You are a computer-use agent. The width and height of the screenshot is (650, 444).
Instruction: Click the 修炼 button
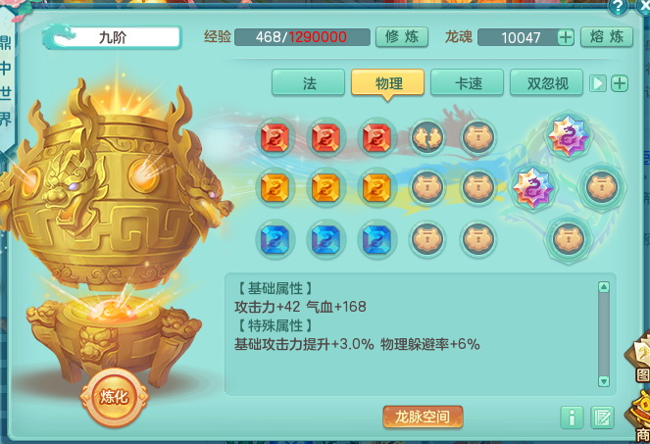402,37
